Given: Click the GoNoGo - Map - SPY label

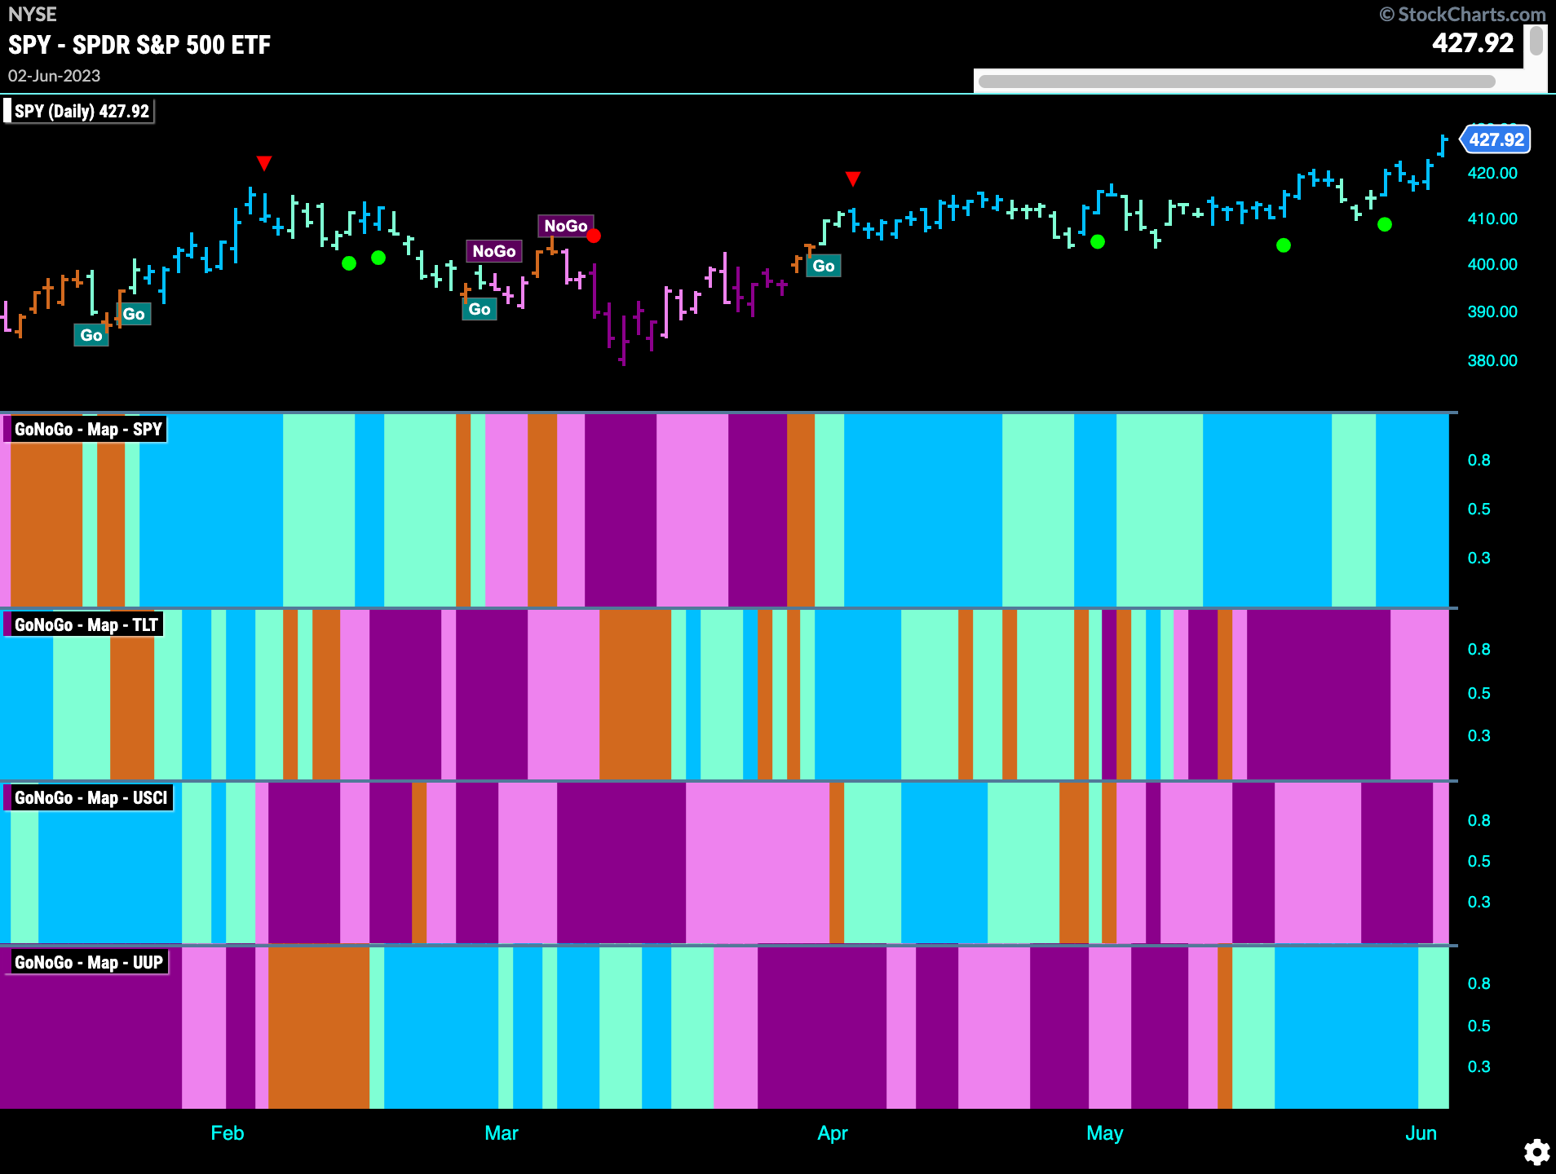Looking at the screenshot, I should (x=86, y=429).
